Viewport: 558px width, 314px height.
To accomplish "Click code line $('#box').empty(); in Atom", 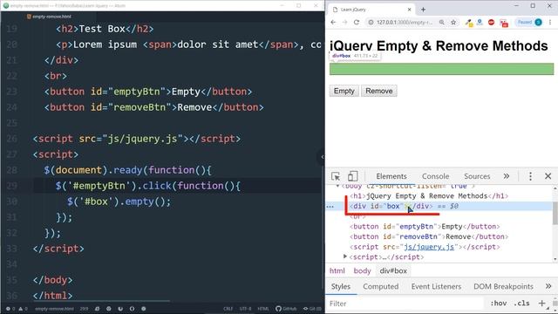I will pyautogui.click(x=119, y=201).
